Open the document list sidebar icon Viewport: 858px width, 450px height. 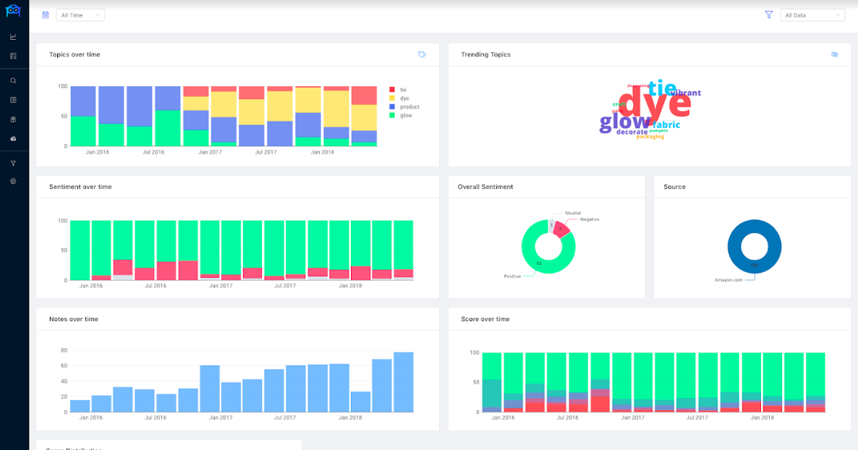[13, 100]
